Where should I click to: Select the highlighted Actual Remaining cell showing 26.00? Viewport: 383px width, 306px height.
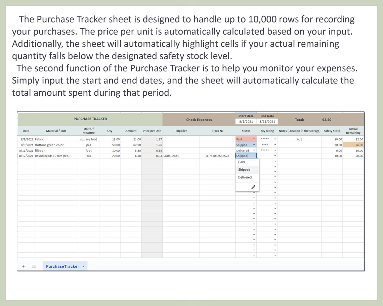(x=353, y=145)
